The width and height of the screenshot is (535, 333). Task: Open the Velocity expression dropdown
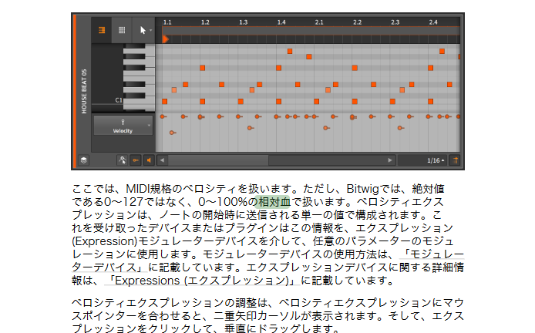(x=123, y=126)
